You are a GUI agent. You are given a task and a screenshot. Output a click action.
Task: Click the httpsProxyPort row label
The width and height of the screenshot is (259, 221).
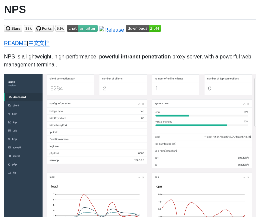58,126
